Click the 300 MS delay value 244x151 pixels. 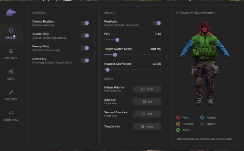[156, 49]
